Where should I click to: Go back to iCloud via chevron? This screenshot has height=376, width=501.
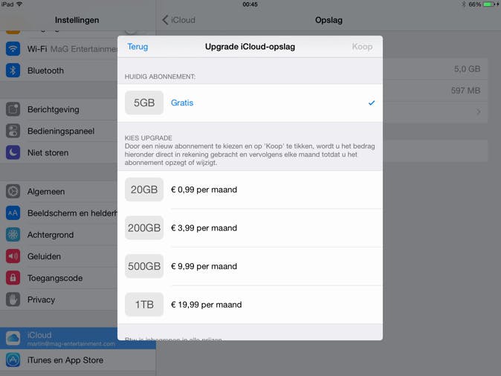point(178,20)
